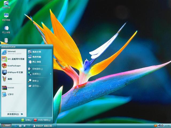Open the 我的文档 desktop icon
The height and width of the screenshot is (128, 171).
6,5
